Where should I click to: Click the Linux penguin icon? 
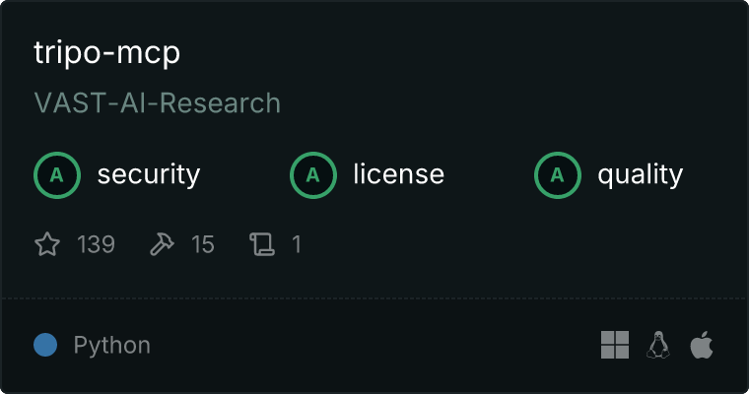[x=657, y=345]
